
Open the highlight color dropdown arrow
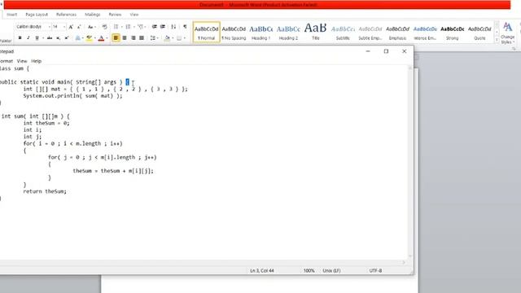[94, 38]
